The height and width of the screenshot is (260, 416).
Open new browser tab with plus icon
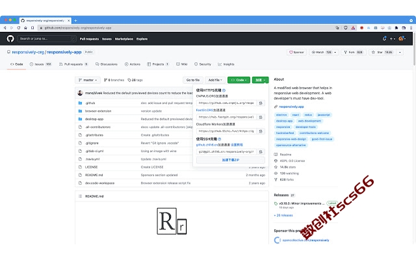point(75,20)
